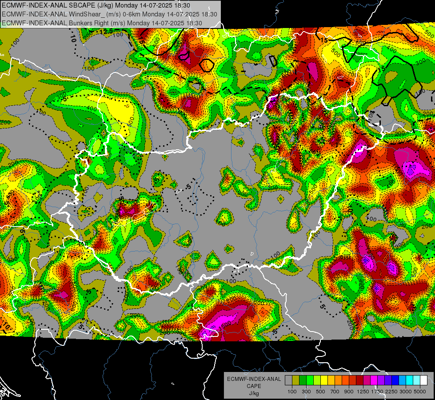
Task: Click the legend value 100
Action: pyautogui.click(x=292, y=392)
